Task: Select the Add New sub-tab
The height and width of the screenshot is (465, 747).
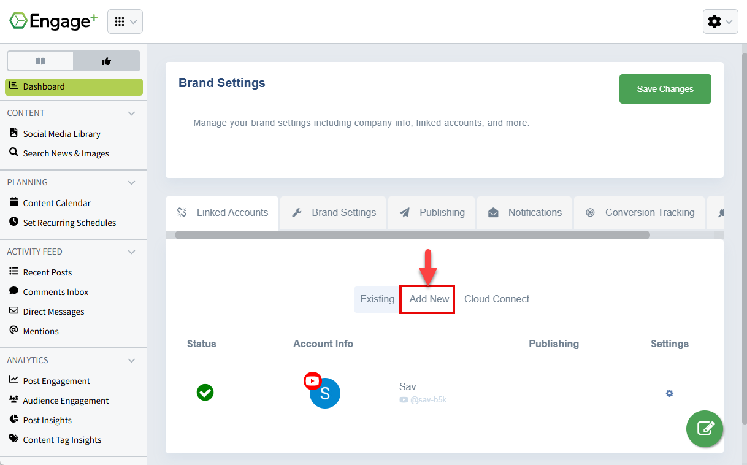Action: 429,299
